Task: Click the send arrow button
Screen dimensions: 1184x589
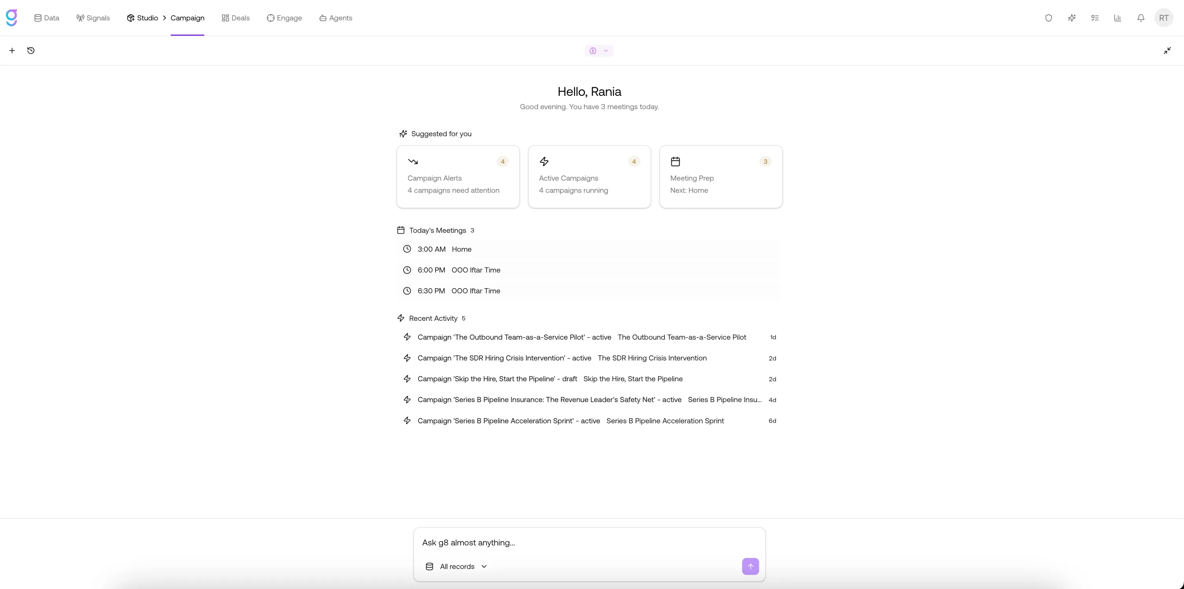Action: tap(750, 567)
